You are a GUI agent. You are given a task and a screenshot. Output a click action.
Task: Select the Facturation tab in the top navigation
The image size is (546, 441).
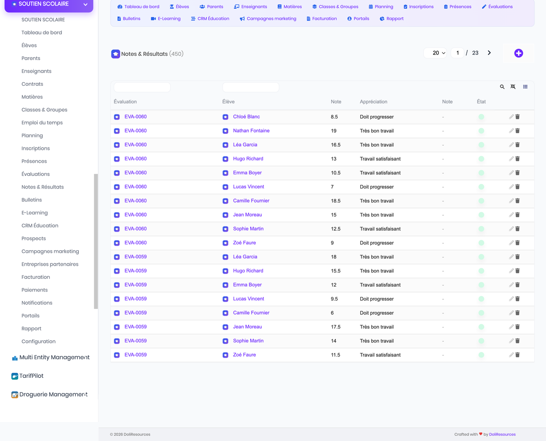coord(322,19)
